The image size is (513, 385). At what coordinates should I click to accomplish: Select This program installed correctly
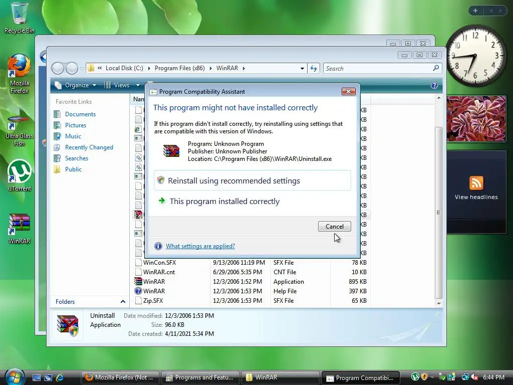click(252, 201)
